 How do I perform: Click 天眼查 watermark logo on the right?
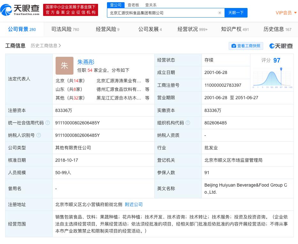(281, 46)
